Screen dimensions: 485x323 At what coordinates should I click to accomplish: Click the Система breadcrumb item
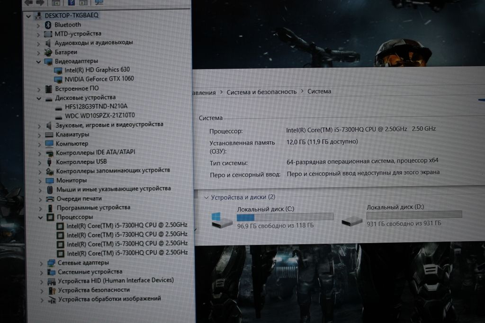click(x=319, y=91)
